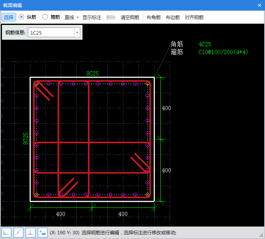Toggle the orthogonal mode icon in status bar
The width and height of the screenshot is (265, 239).
pos(7,232)
